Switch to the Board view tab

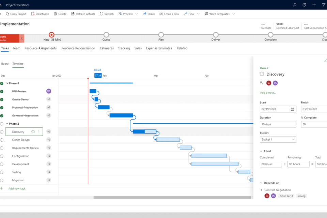5,64
